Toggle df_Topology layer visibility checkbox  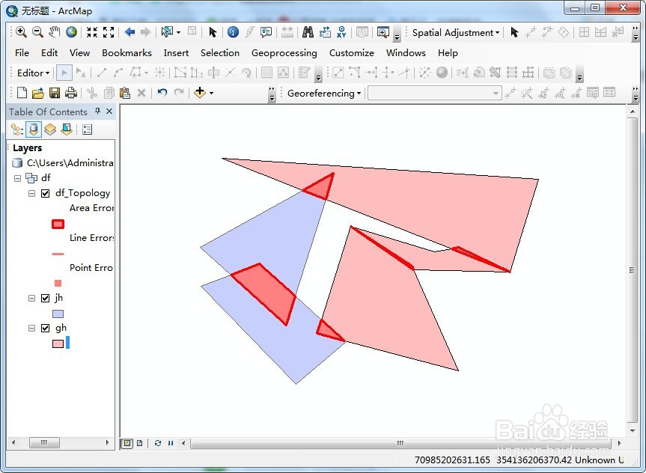point(46,193)
